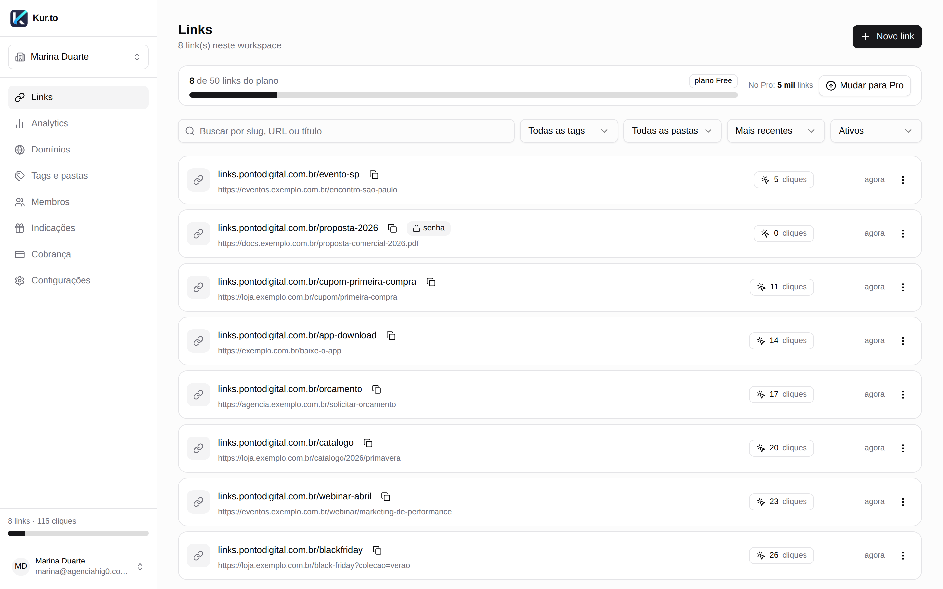Copy the proposta-2026 short link
This screenshot has width=943, height=589.
coord(392,228)
